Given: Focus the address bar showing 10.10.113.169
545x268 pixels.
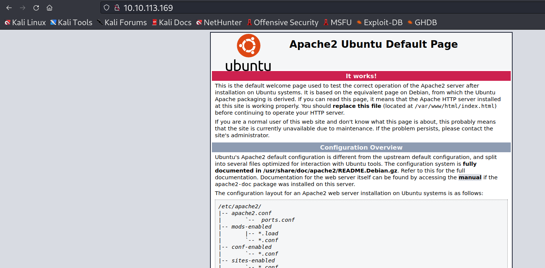Looking at the screenshot, I should (x=322, y=8).
